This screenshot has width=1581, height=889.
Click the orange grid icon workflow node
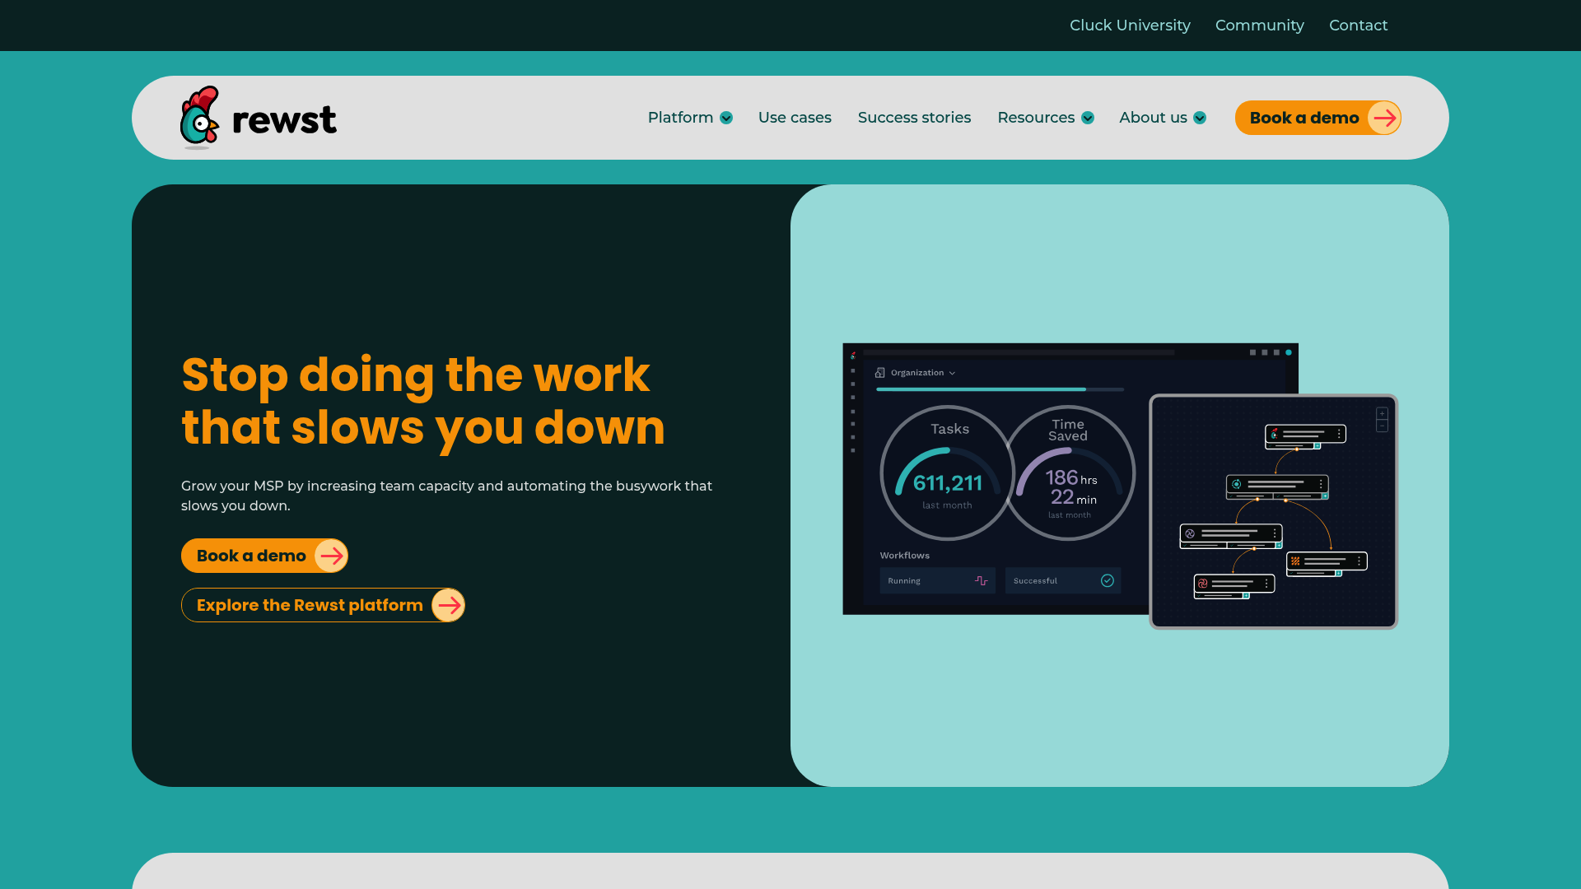(x=1294, y=560)
